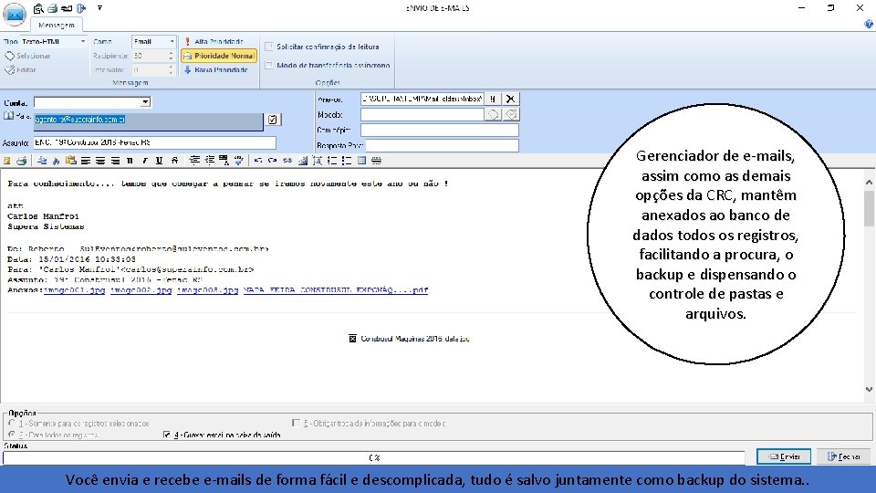The height and width of the screenshot is (493, 876).
Task: Click the Com cópia input field
Action: tap(439, 131)
